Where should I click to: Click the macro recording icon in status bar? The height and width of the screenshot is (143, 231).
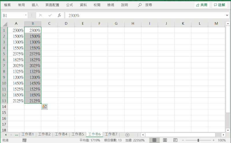[25, 140]
